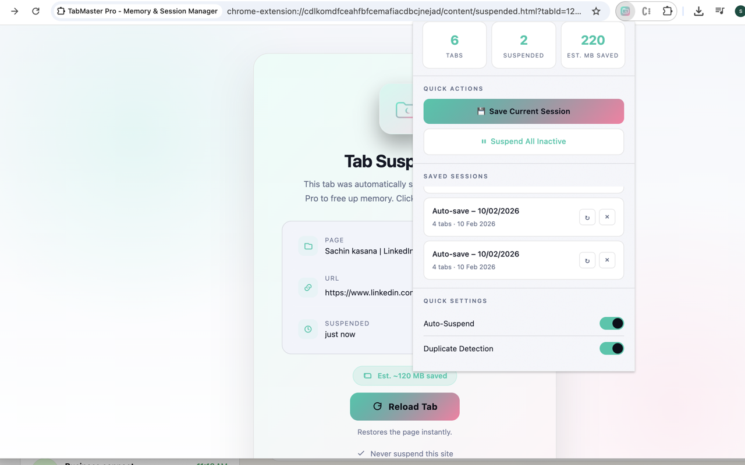Click the TabMaster Pro extension icon in toolbar

(625, 11)
